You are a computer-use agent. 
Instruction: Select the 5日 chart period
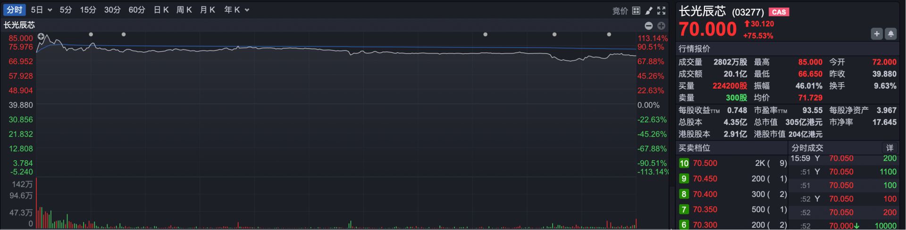(37, 10)
